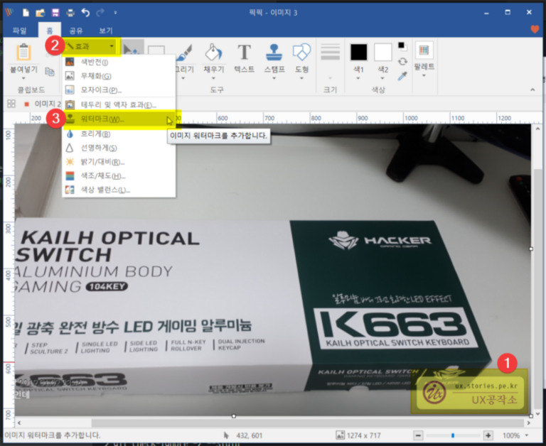Open file via the folder icon
Viewport: 546px width, 446px height.
click(x=41, y=13)
